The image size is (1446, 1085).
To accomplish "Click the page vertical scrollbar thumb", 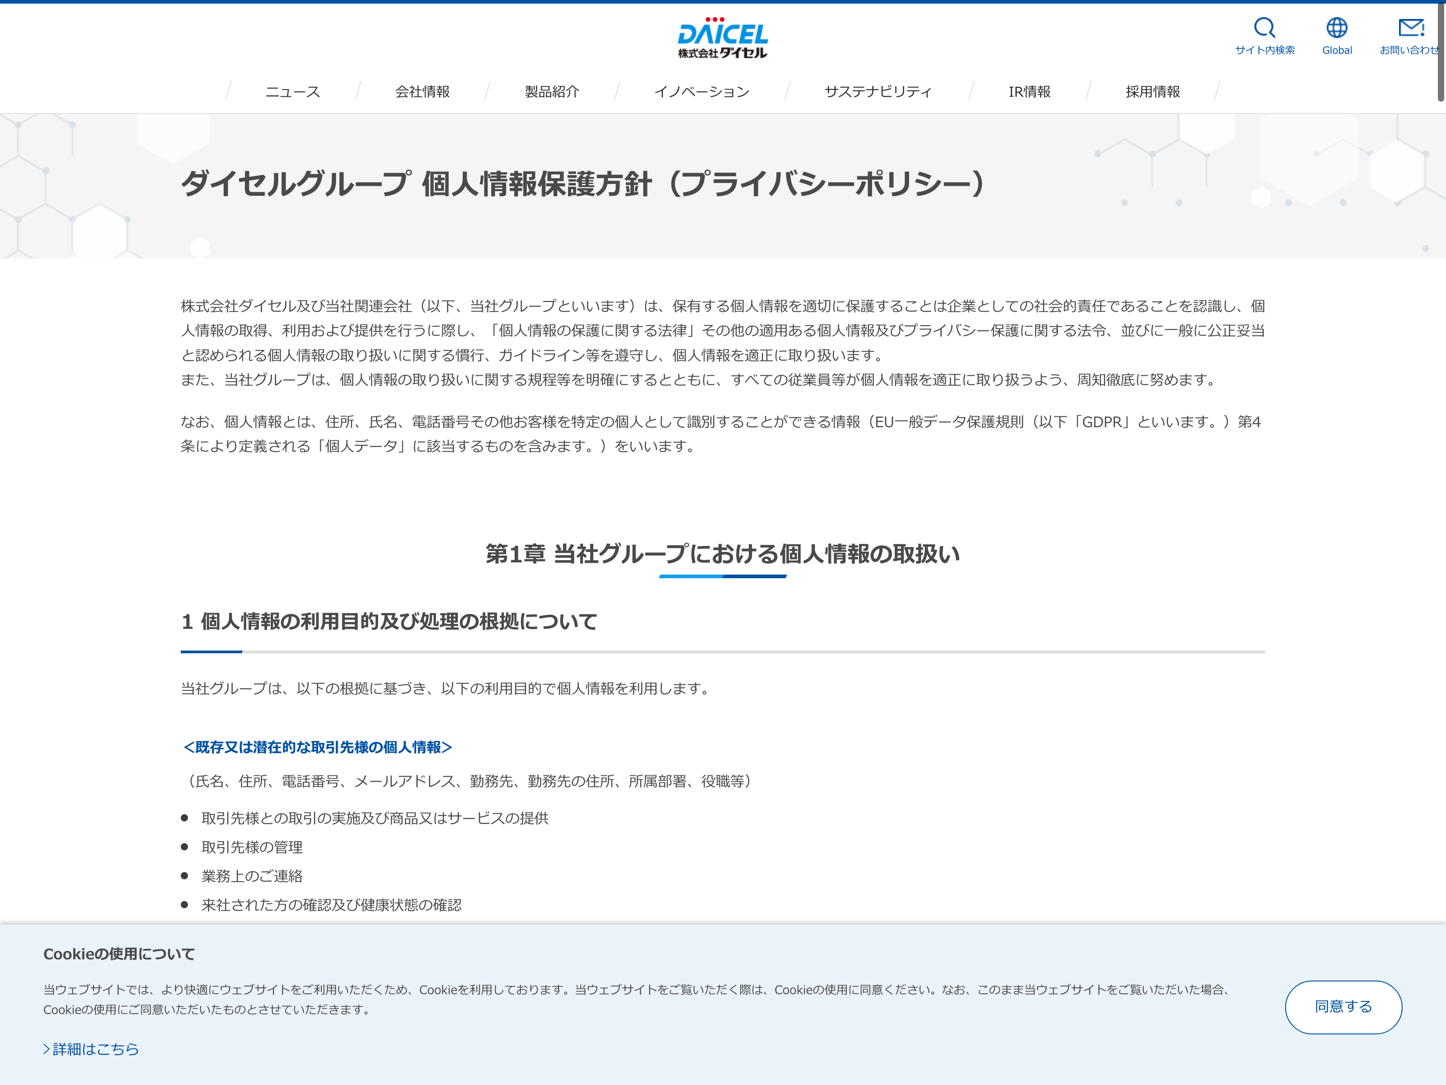I will [1440, 52].
